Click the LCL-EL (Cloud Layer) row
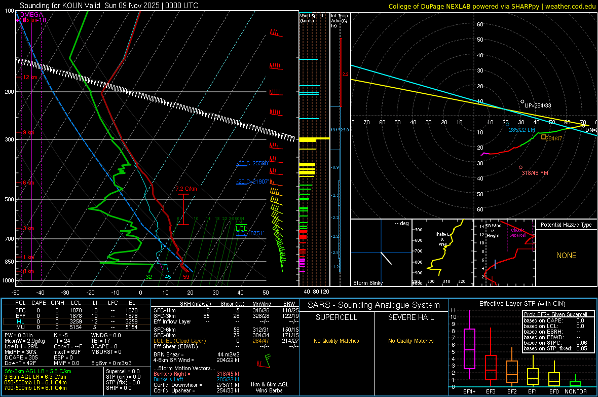 click(226, 341)
